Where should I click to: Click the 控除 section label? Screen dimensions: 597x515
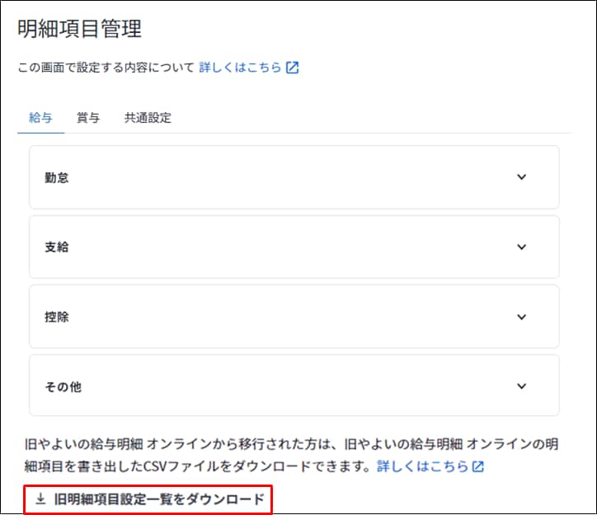pos(57,316)
